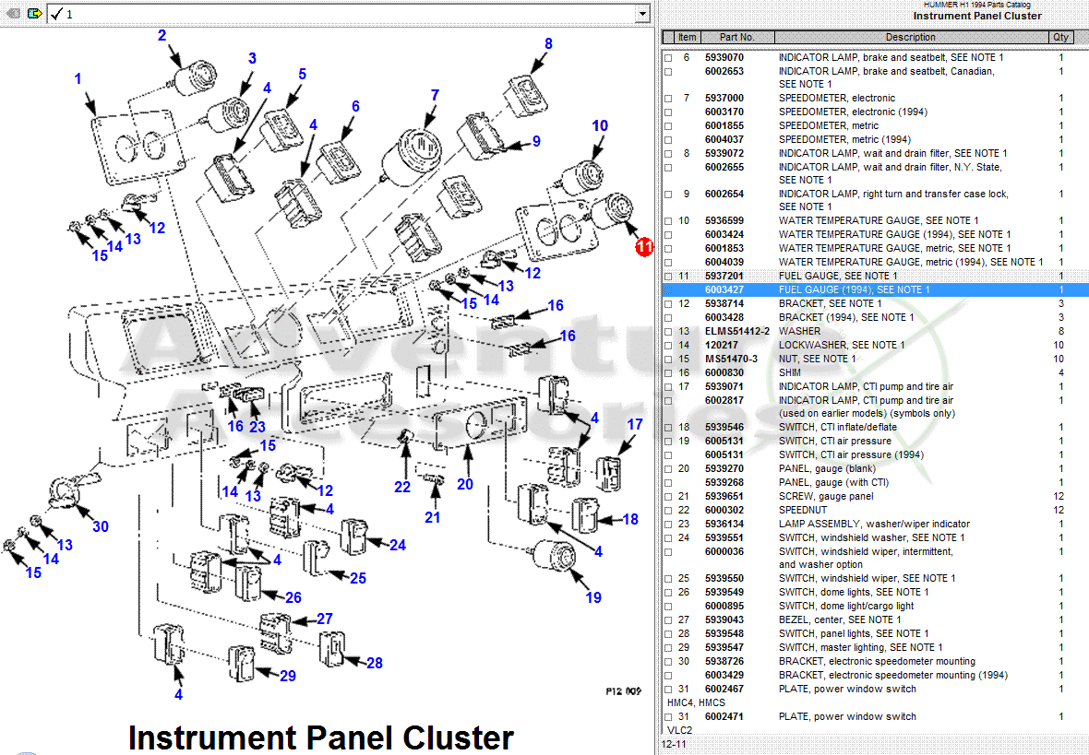
Task: Tick checkbox for part 6000830 shim
Action: pos(668,373)
